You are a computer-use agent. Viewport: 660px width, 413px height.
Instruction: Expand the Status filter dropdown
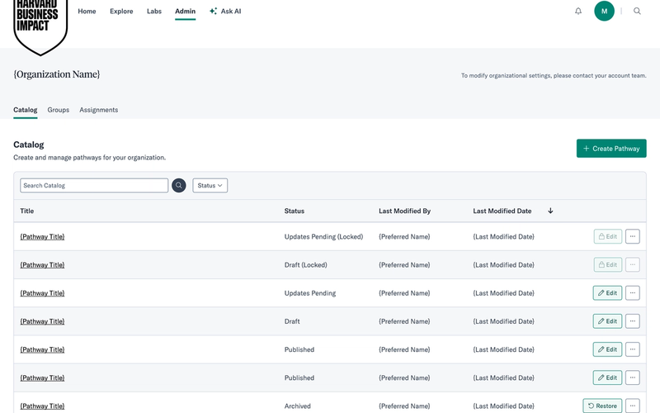click(210, 185)
